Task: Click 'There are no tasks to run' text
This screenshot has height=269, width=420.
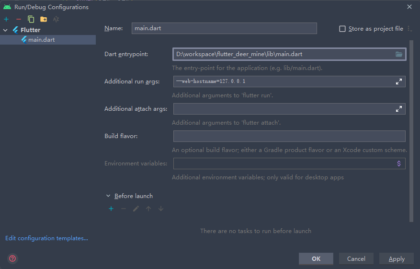Action: click(256, 231)
